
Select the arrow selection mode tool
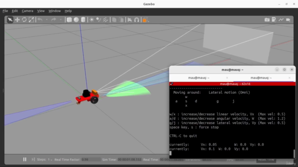tap(10, 19)
